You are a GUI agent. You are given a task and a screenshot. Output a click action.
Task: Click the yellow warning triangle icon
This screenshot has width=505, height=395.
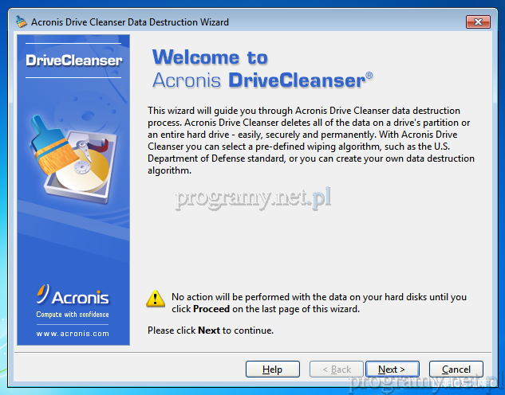coord(156,299)
